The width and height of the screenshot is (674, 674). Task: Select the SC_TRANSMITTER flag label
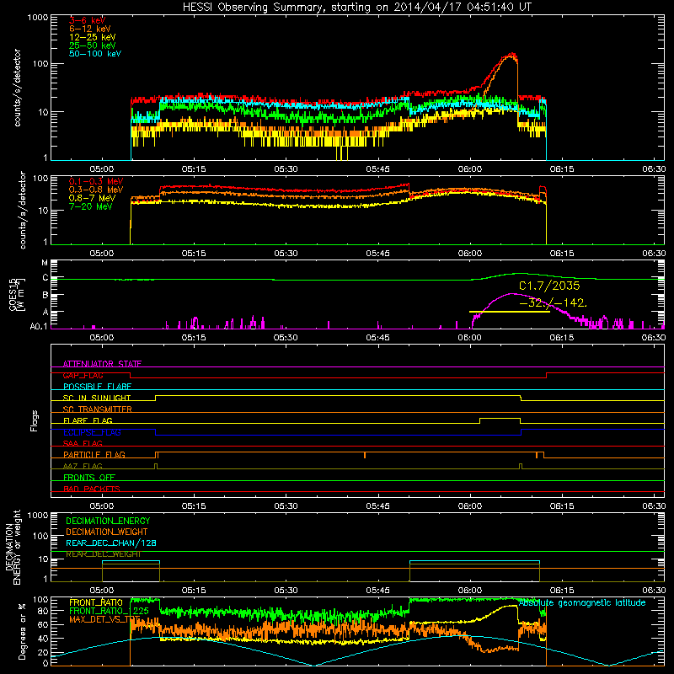[x=97, y=409]
